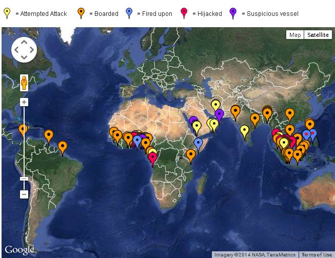Click the zoom slider handle
This screenshot has width=335, height=258.
tap(24, 178)
